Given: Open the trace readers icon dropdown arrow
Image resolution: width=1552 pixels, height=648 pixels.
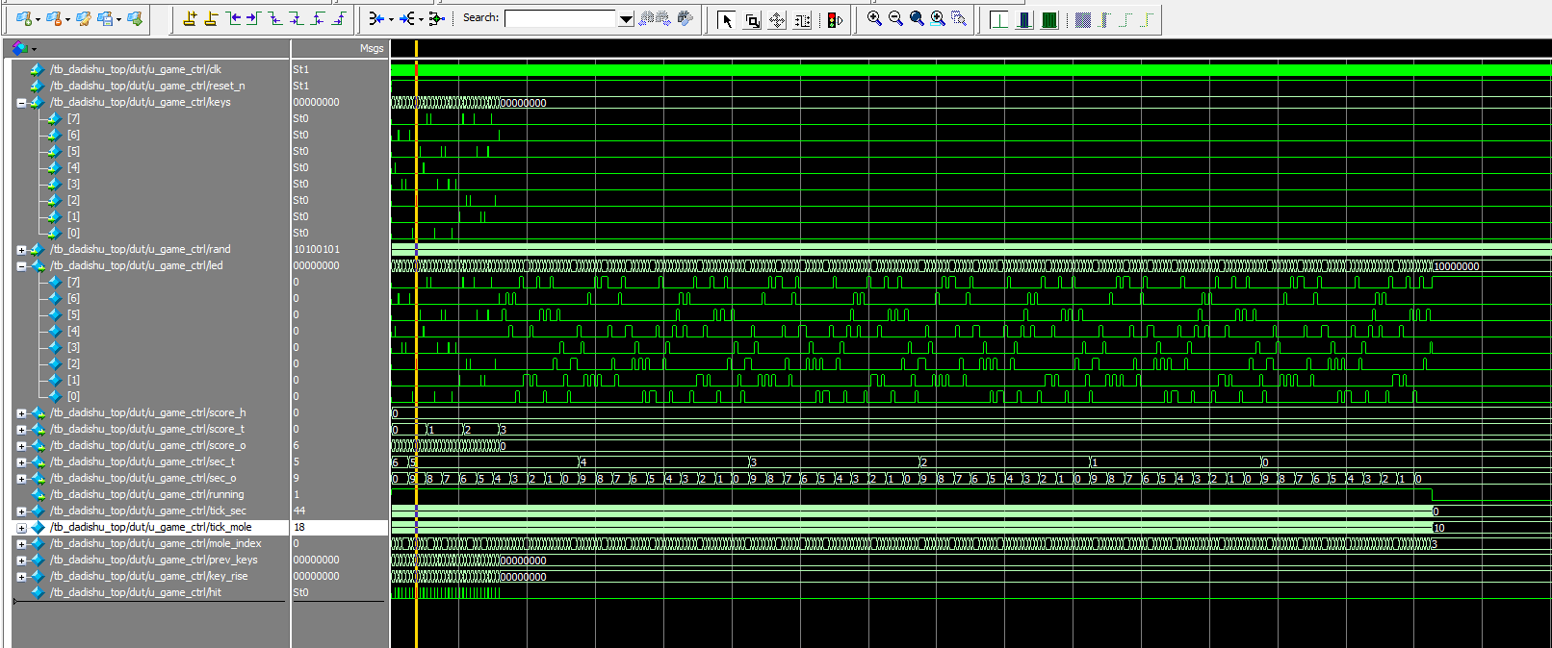Looking at the screenshot, I should [421, 19].
